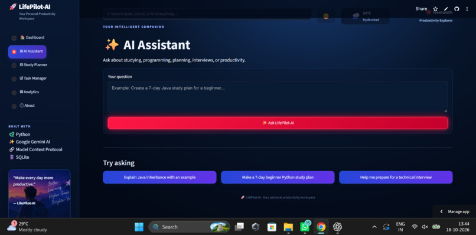This screenshot has width=476, height=235.
Task: Open the Microsoft Store taskbar icon
Action: 272,227
